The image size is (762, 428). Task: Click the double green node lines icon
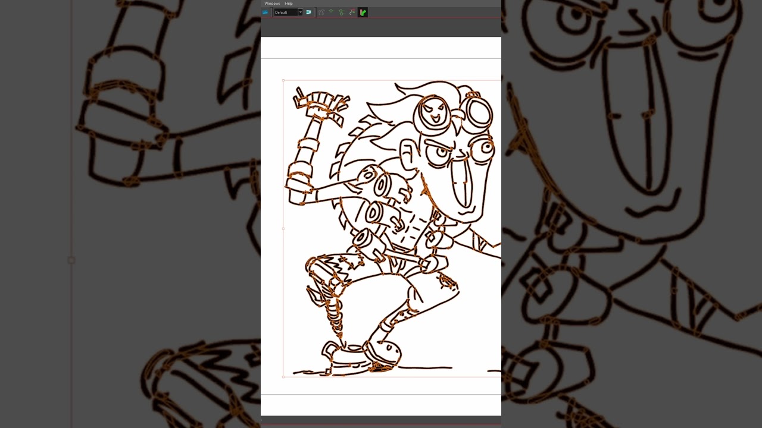click(342, 12)
